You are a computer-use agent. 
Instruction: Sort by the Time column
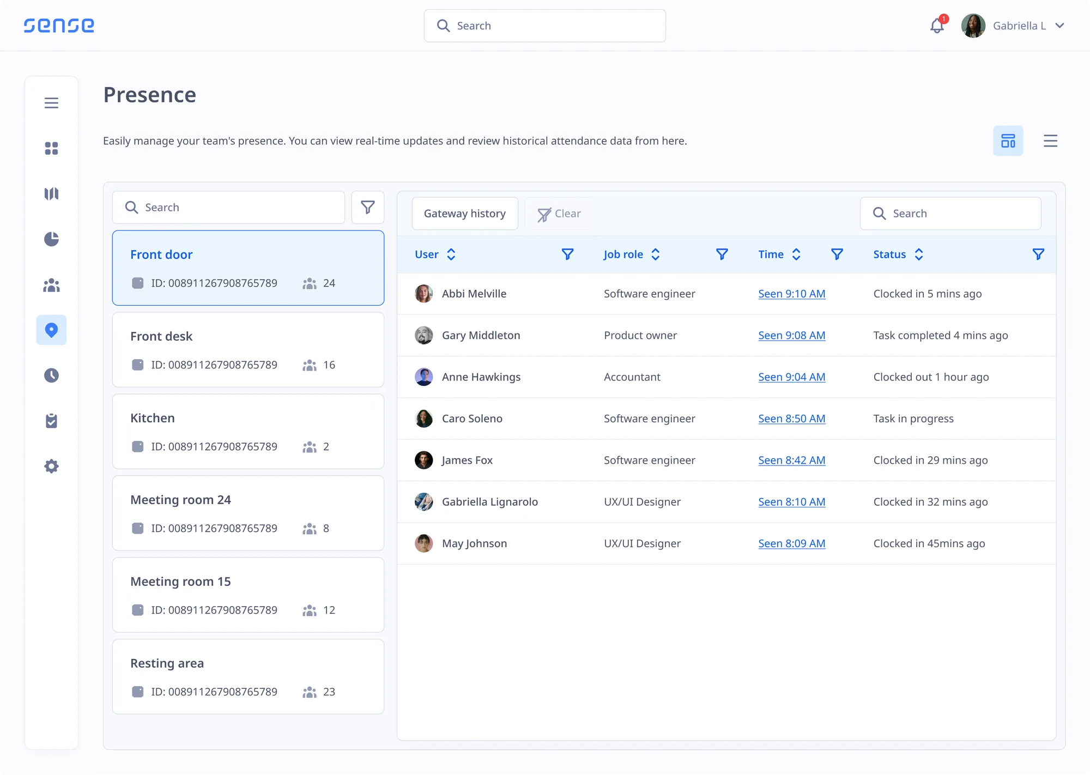(796, 254)
